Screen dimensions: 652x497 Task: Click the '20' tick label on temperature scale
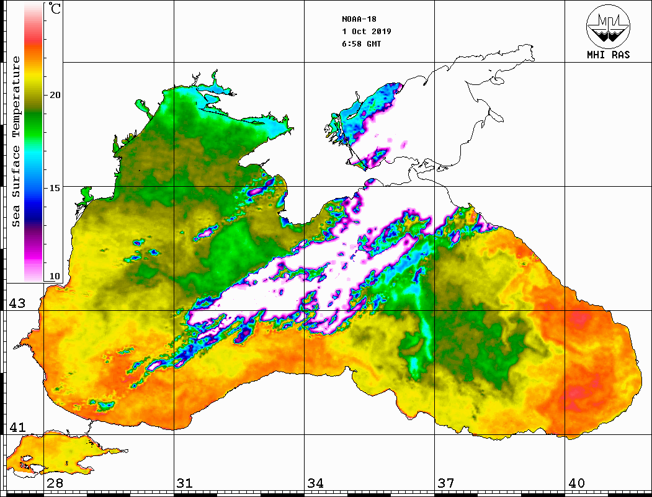coord(55,95)
